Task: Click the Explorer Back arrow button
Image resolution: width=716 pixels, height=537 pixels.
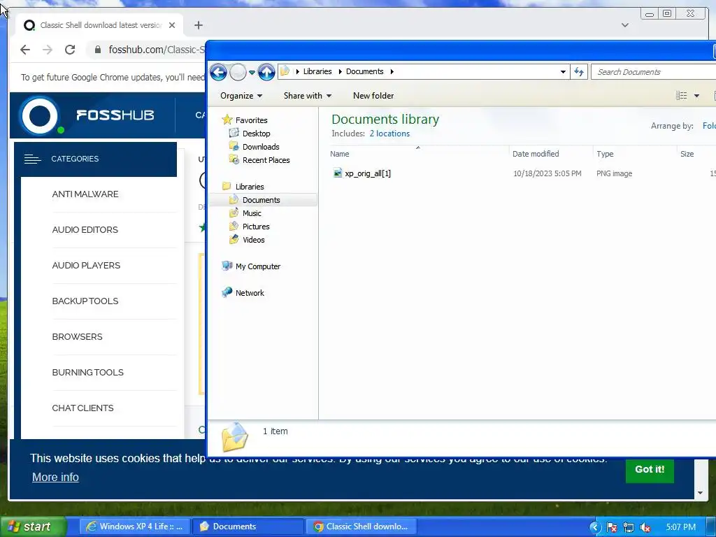Action: tap(218, 72)
